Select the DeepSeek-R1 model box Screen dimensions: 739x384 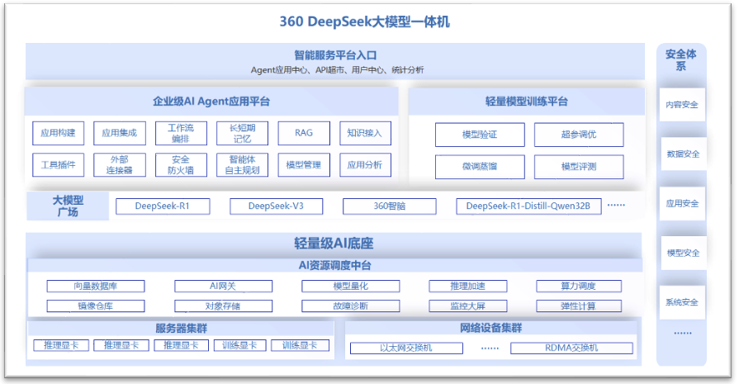coord(163,206)
